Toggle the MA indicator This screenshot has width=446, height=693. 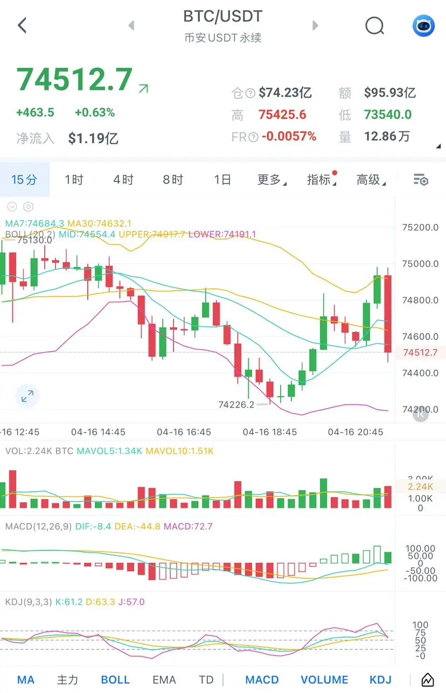(x=26, y=680)
